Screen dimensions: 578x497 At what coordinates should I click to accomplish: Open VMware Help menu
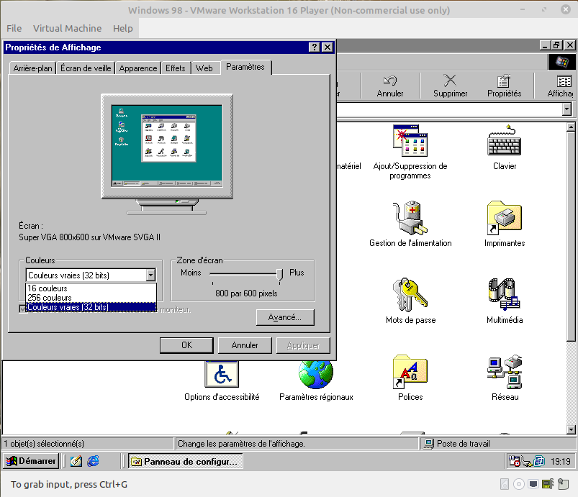(x=123, y=28)
